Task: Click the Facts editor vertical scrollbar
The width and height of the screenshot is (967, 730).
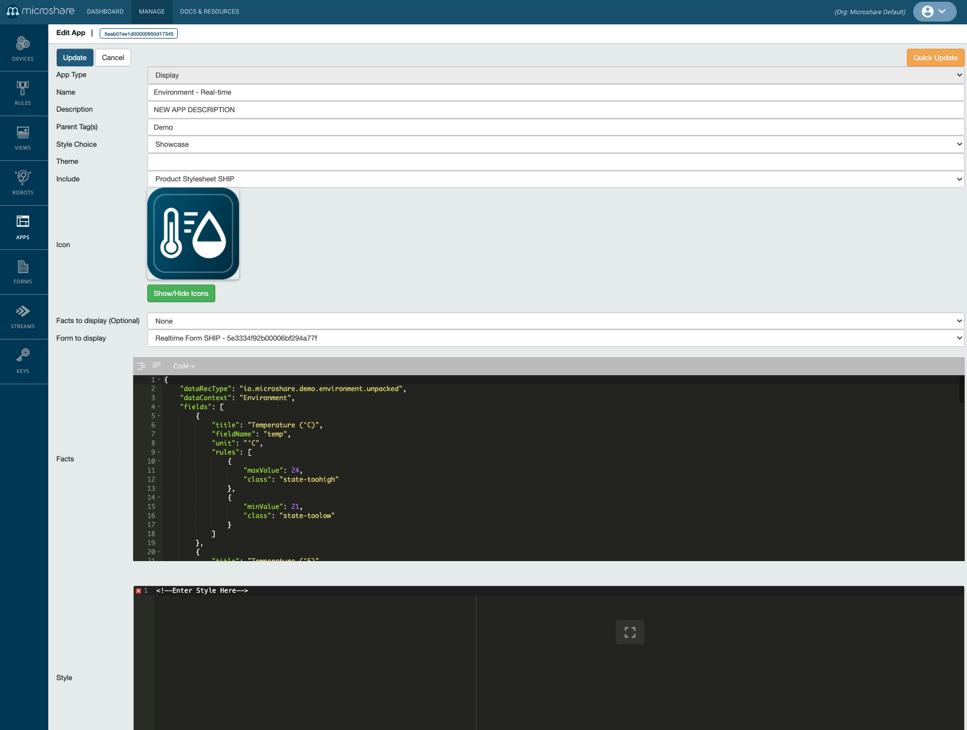Action: (961, 389)
